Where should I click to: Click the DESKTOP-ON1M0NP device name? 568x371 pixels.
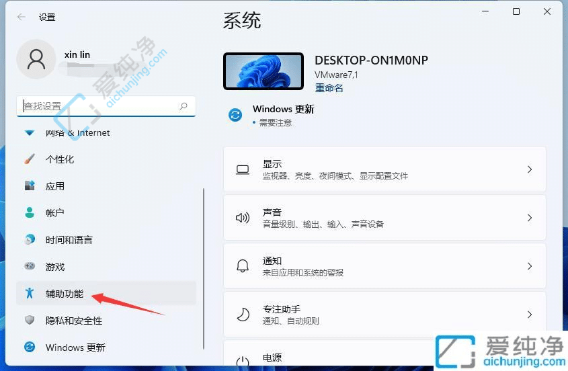pyautogui.click(x=371, y=60)
